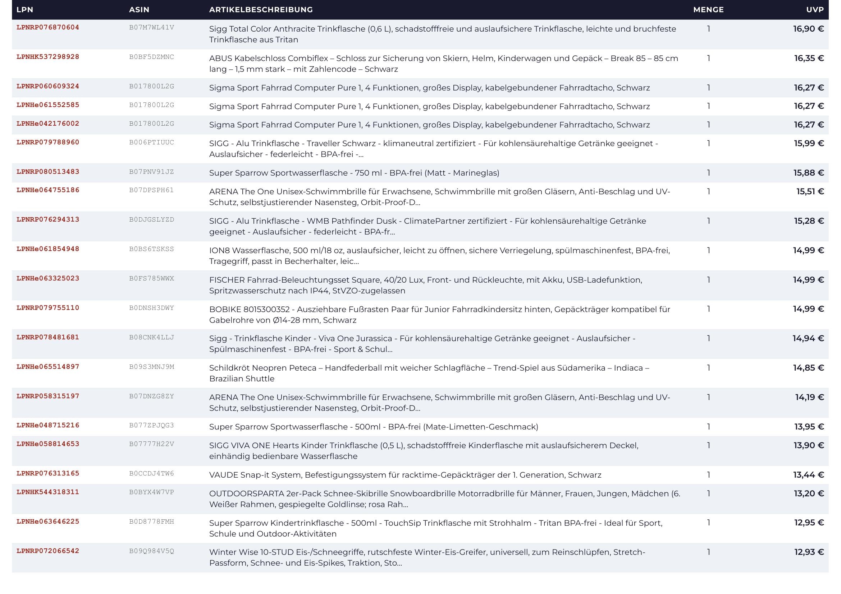Click ASIN B0BF5DZMNC
Image resolution: width=841 pixels, height=594 pixels.
tap(152, 57)
